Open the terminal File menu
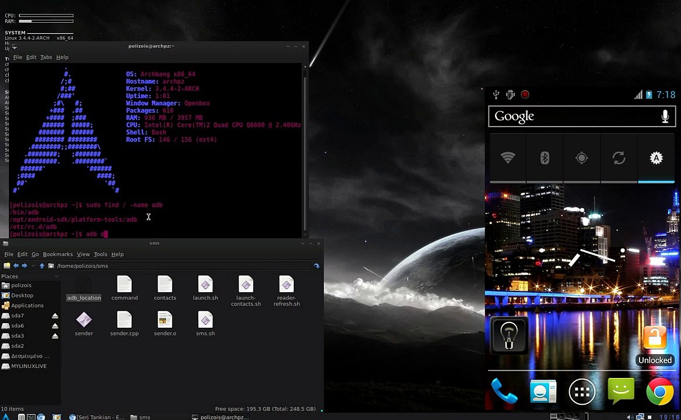This screenshot has width=681, height=420. pyautogui.click(x=17, y=57)
